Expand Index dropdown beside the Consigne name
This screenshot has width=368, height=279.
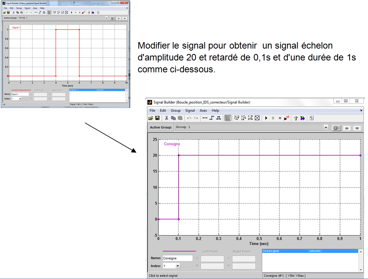177,266
